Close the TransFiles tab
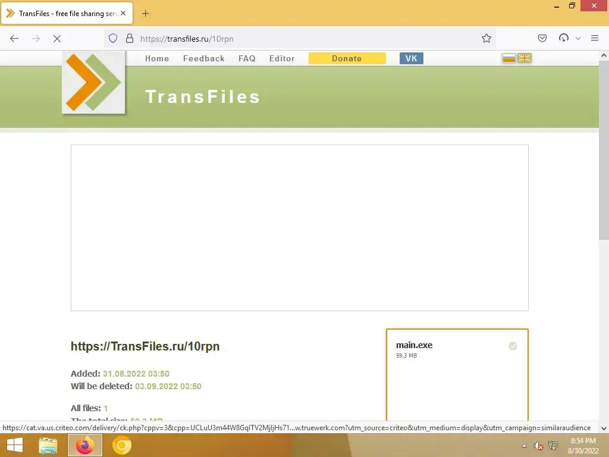Image resolution: width=609 pixels, height=457 pixels. click(x=123, y=13)
